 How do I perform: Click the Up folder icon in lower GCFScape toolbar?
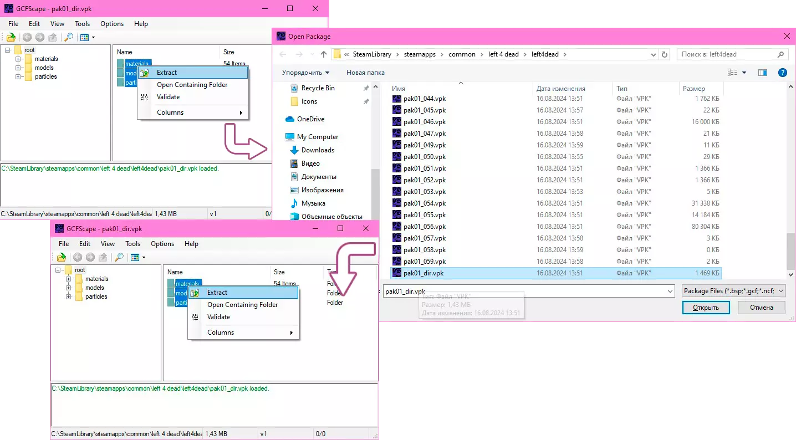(x=103, y=257)
